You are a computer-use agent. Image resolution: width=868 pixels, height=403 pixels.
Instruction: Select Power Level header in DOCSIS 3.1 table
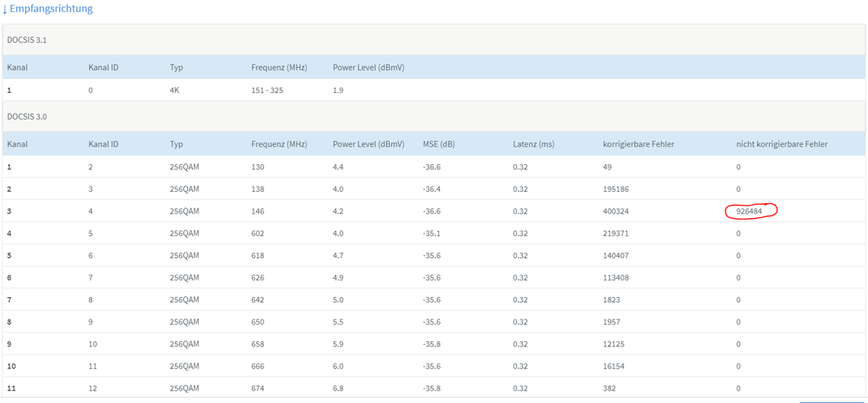click(368, 68)
